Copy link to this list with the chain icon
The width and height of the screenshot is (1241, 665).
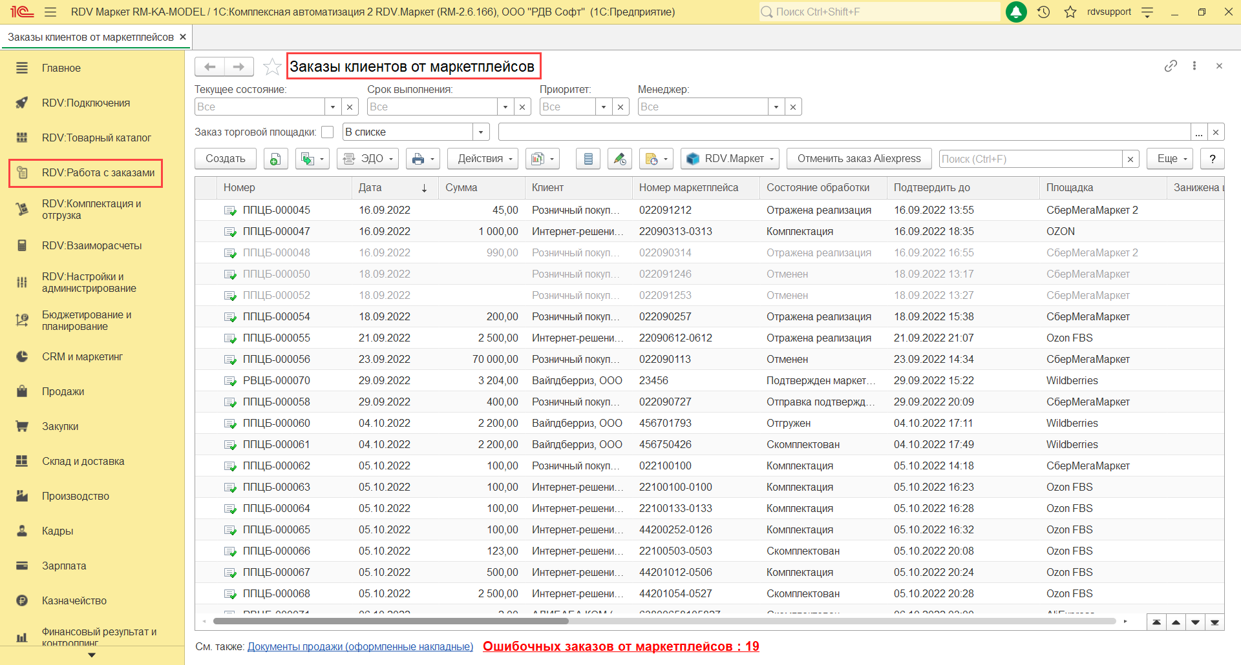[1171, 66]
